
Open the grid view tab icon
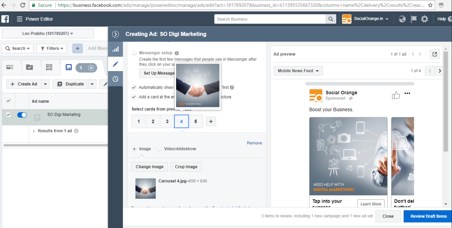[x=49, y=67]
